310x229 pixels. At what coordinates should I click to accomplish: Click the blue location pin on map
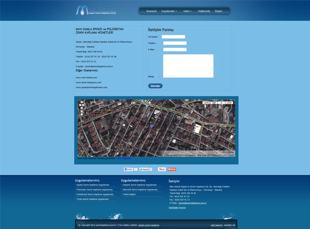pyautogui.click(x=151, y=126)
